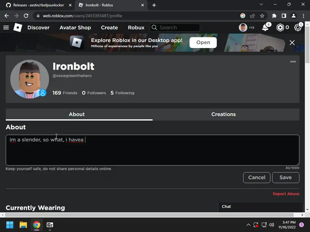Open the notifications bell icon
Image resolution: width=310 pixels, height=232 pixels.
pos(265,27)
